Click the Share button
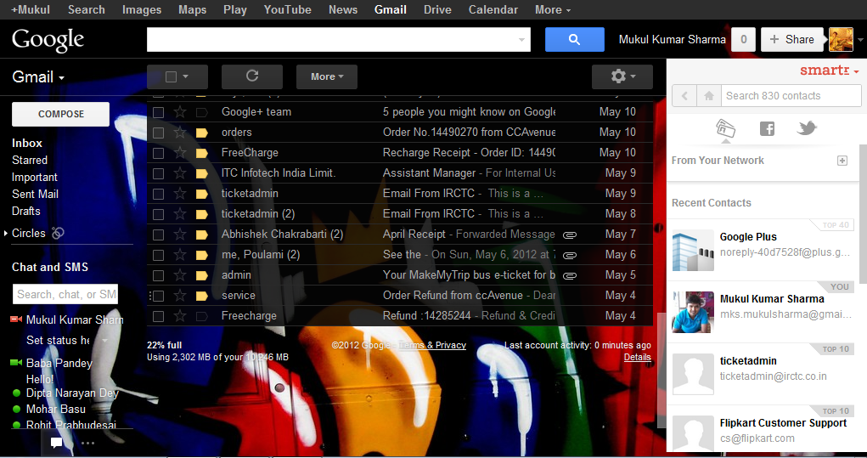This screenshot has width=867, height=458. point(791,40)
